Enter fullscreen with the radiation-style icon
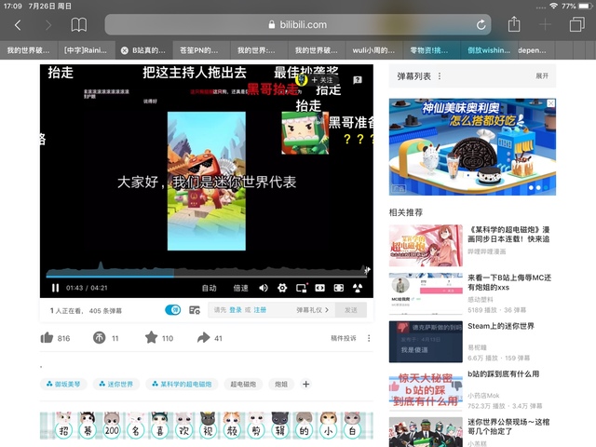The width and height of the screenshot is (596, 447). coord(358,288)
